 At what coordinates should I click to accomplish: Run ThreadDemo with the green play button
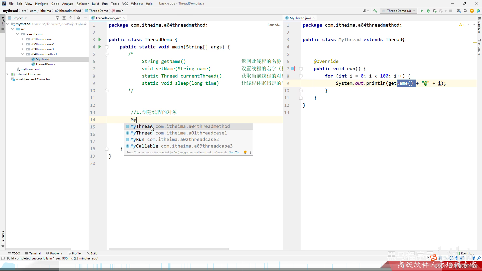(x=422, y=11)
